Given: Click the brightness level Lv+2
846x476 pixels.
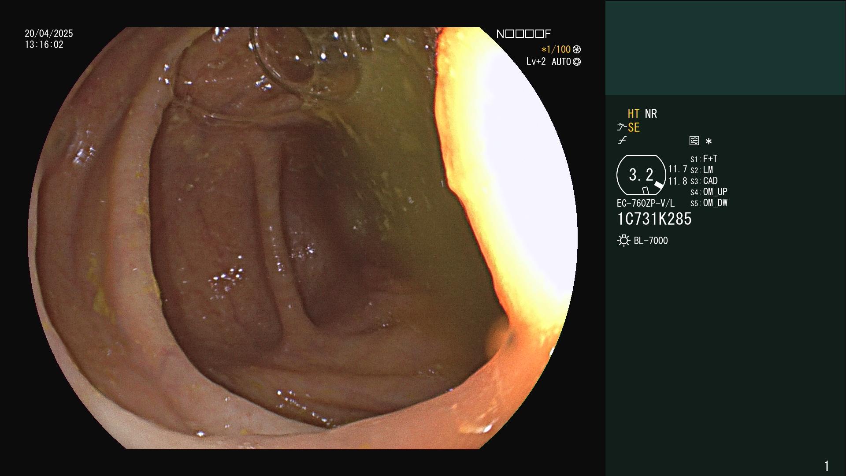Looking at the screenshot, I should click(x=536, y=62).
